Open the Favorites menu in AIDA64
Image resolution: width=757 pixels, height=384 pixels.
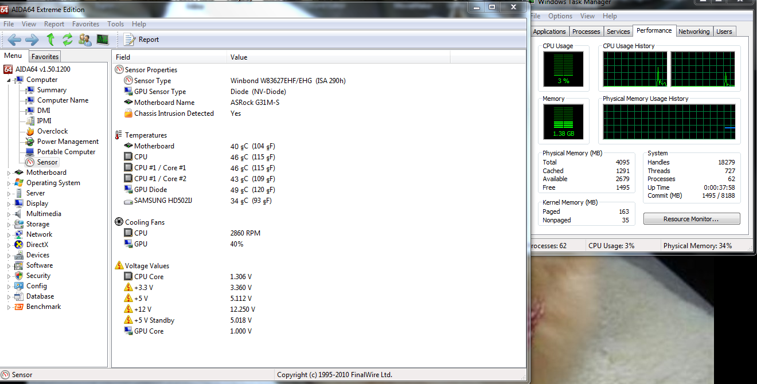point(85,24)
